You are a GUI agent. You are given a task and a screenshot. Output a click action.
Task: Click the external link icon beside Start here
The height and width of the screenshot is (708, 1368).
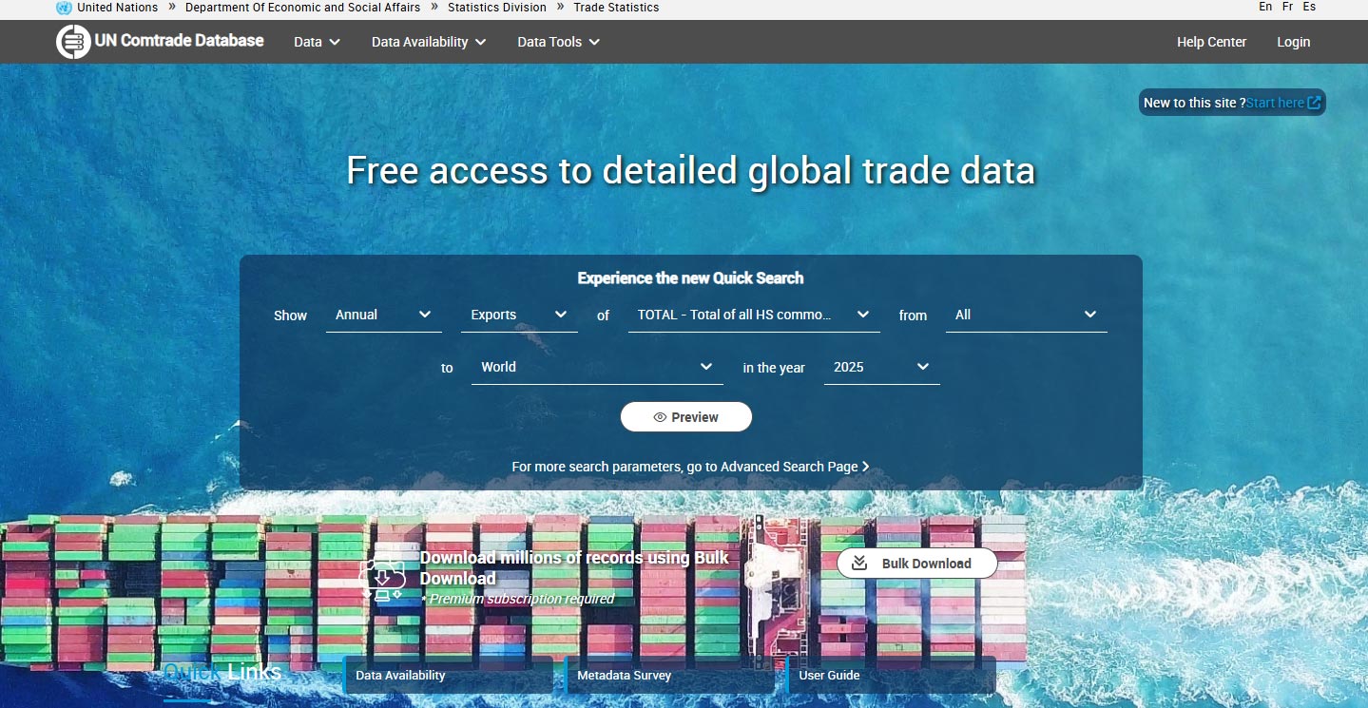point(1314,103)
